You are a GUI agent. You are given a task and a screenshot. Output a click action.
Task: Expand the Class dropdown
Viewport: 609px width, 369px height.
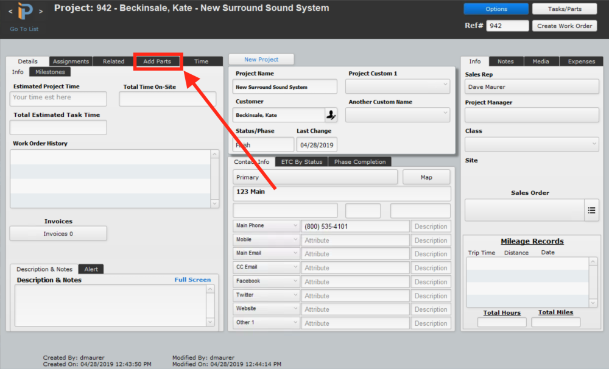tap(532, 144)
